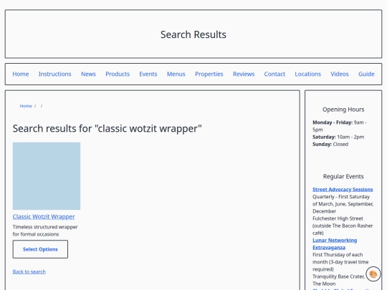The image size is (387, 290).
Task: Follow the Back to search link
Action: point(29,272)
